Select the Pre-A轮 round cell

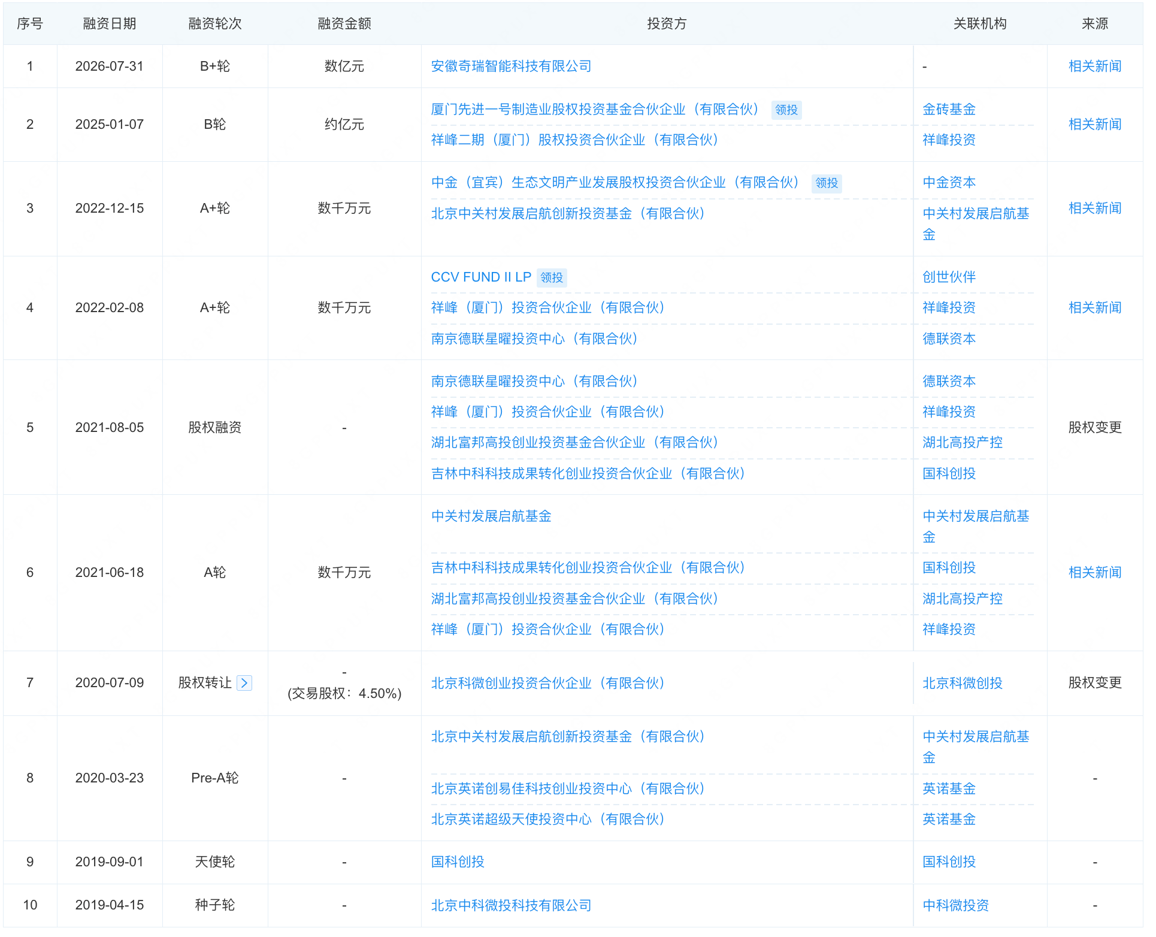pos(215,778)
